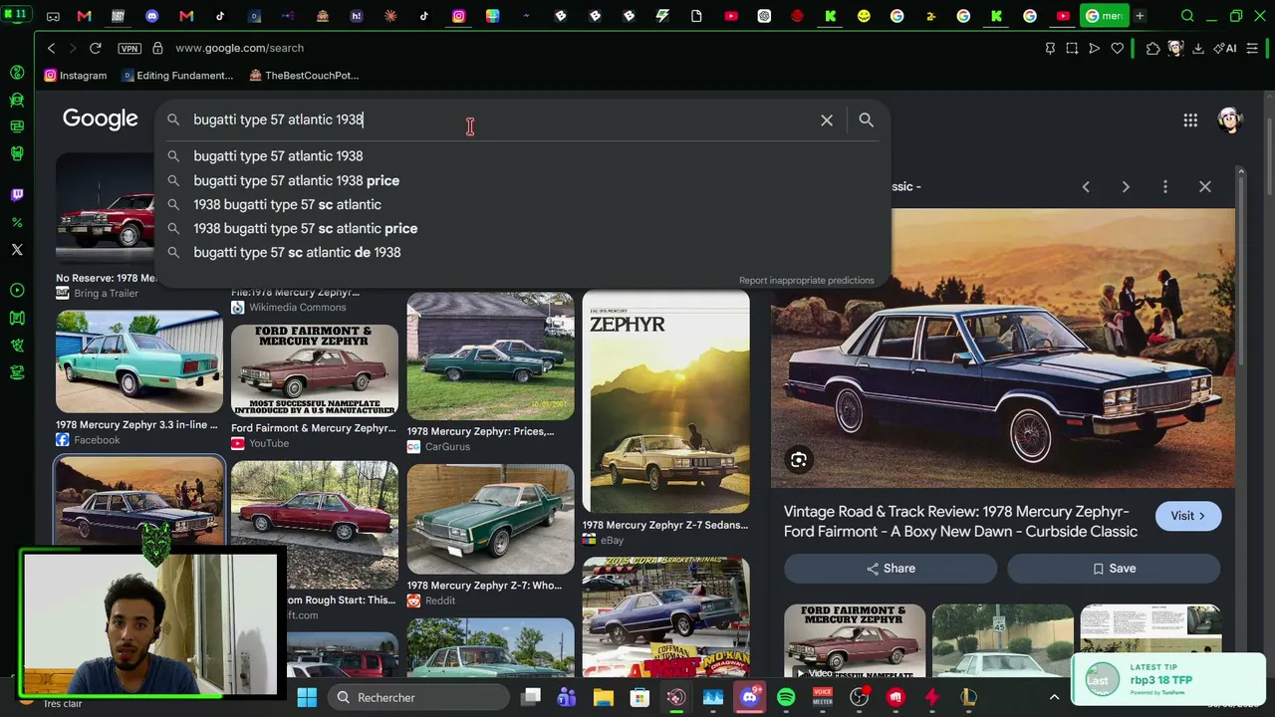Open the Editing Fundament... bookmark
The image size is (1275, 717).
(x=177, y=76)
